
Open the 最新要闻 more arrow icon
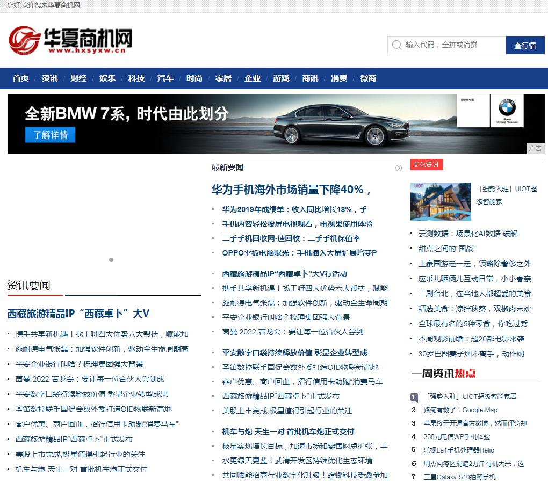pos(399,168)
